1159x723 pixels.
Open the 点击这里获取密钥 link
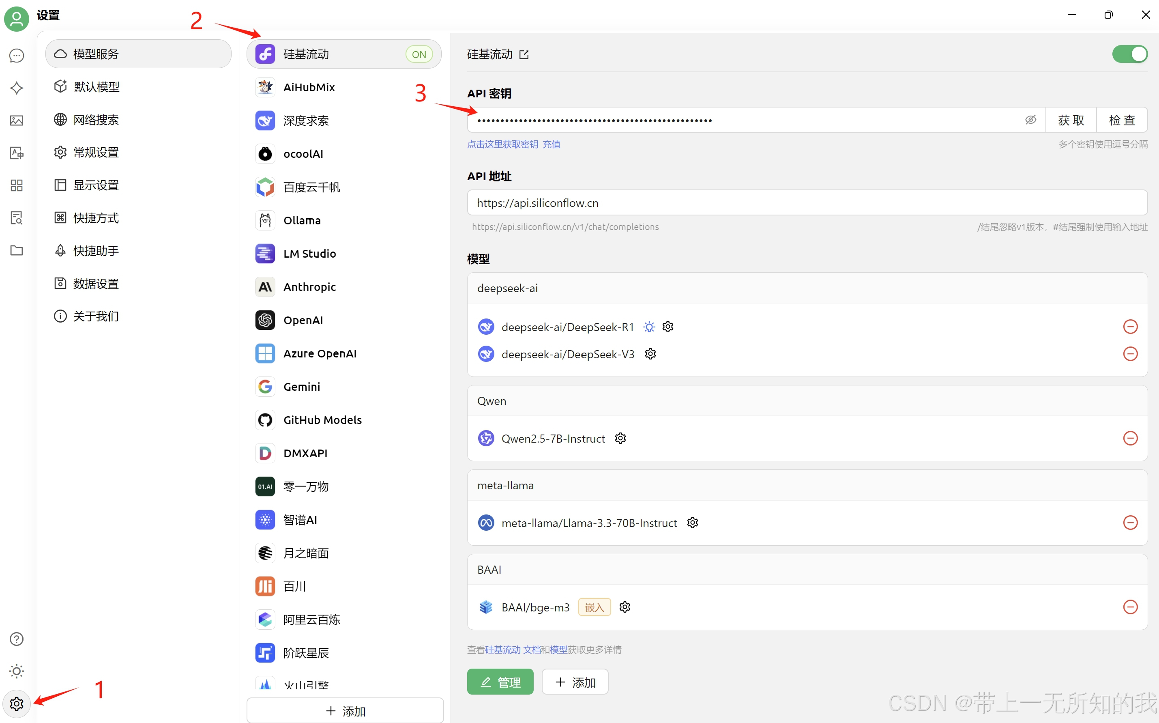coord(502,144)
